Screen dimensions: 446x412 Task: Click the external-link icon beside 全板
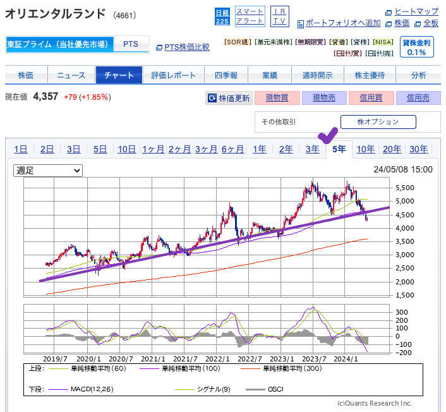click(418, 24)
